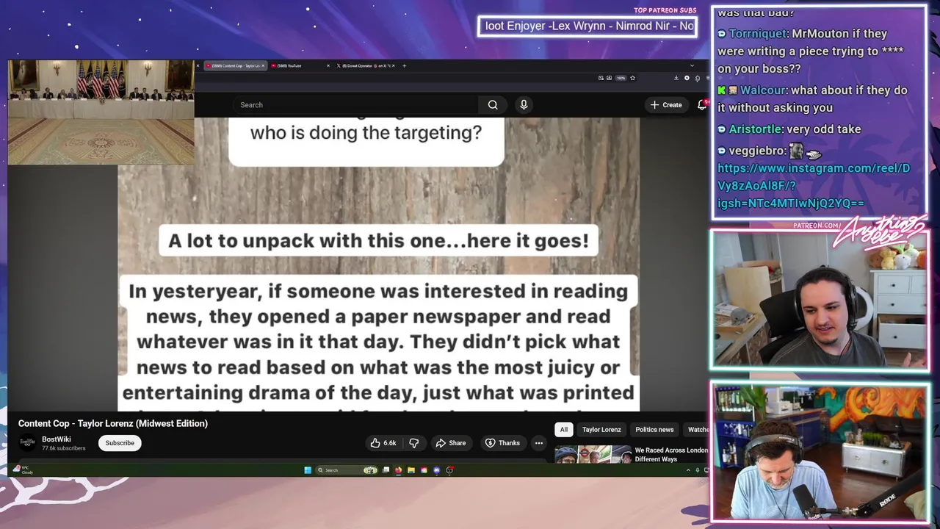
Task: Expand the browser tab search chevron
Action: (x=692, y=65)
